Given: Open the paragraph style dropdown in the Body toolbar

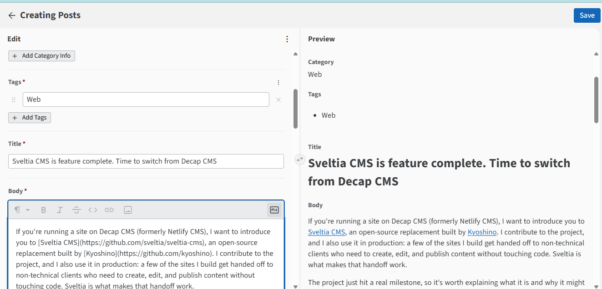Looking at the screenshot, I should pyautogui.click(x=21, y=210).
